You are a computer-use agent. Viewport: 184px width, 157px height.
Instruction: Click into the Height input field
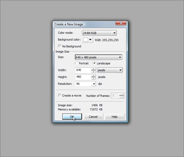(x=83, y=77)
